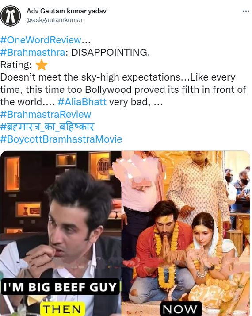Screen dimensions: 252x316
Task: Click the 'very bad, ...' tweet text
Action: click(136, 102)
